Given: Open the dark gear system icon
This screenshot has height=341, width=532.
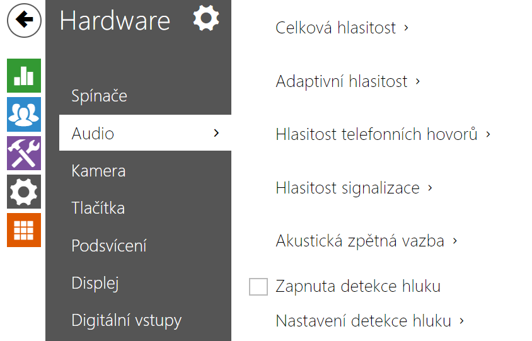Looking at the screenshot, I should [24, 192].
